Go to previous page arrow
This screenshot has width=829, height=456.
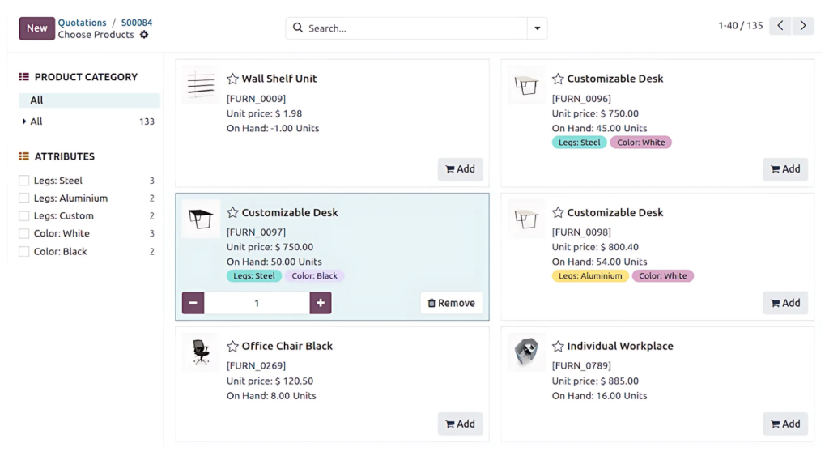coord(780,26)
